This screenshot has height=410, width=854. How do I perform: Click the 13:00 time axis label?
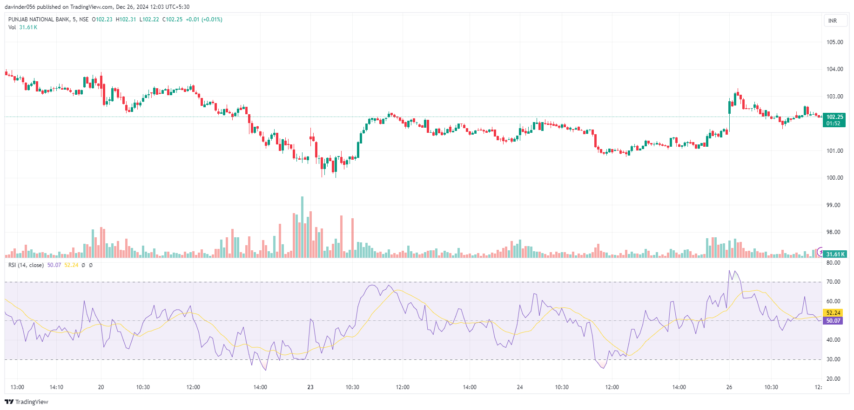(x=17, y=387)
